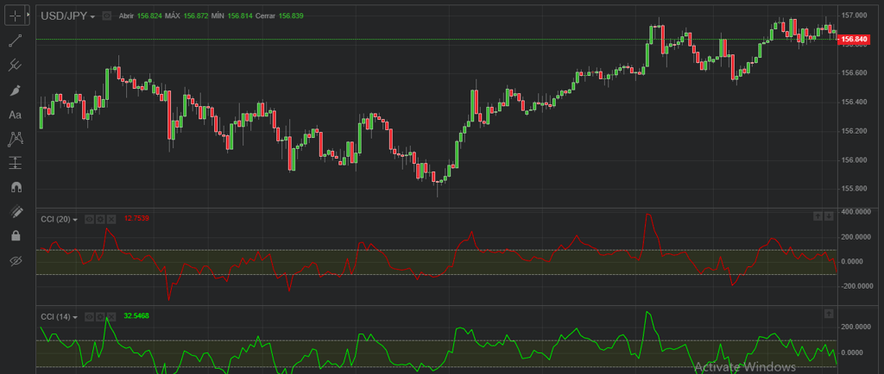Select the crosshair cursor tool
Image resolution: width=884 pixels, height=374 pixels.
point(15,16)
